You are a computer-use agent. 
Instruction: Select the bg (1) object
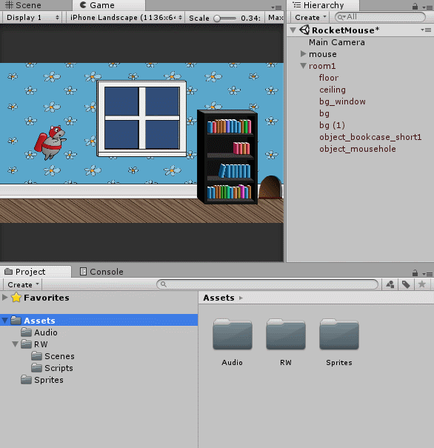[332, 125]
